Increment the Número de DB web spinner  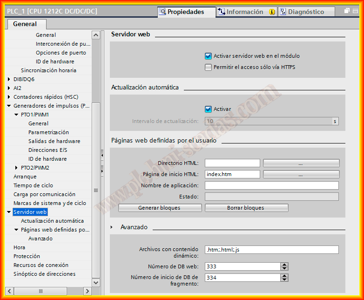(284, 264)
